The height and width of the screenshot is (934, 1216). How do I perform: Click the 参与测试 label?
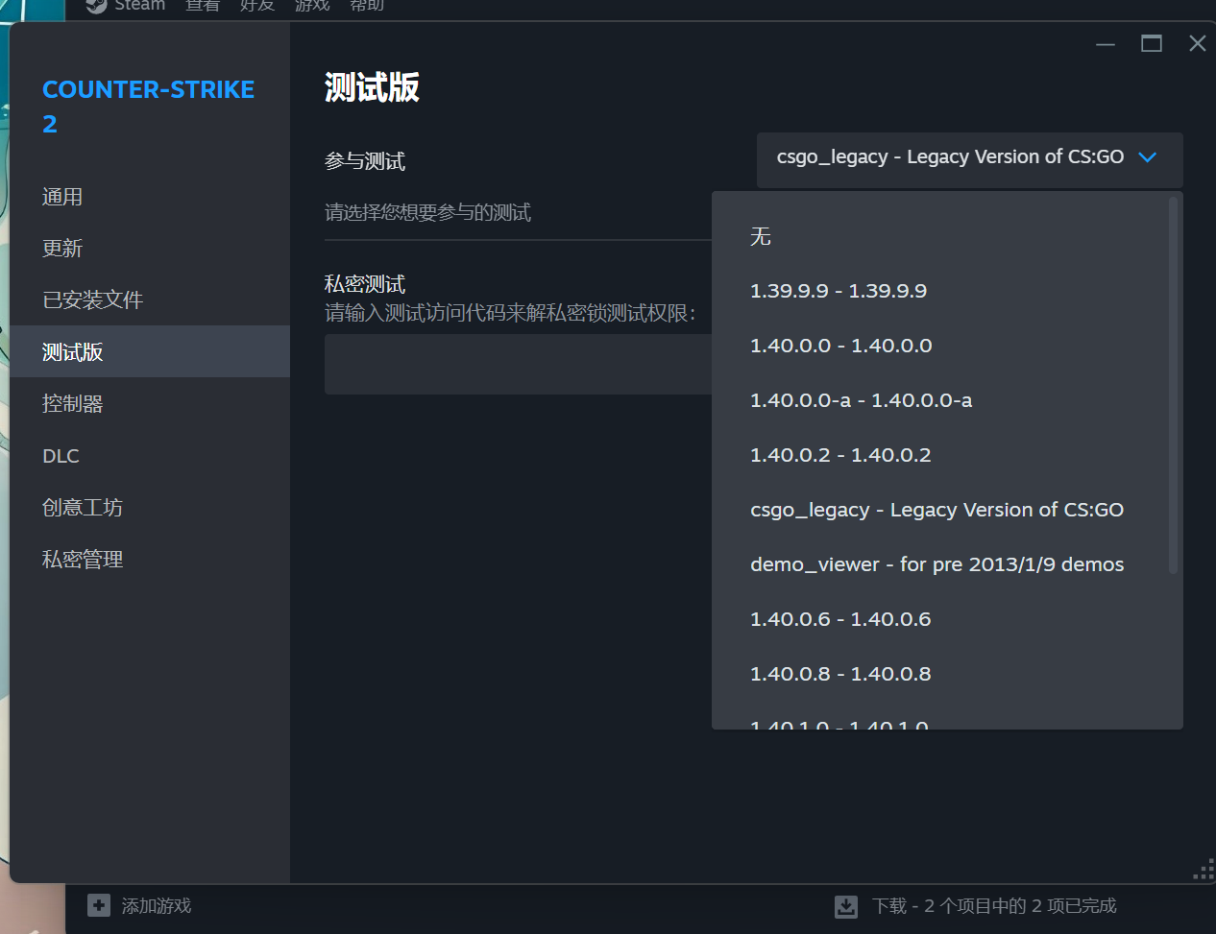tap(365, 161)
